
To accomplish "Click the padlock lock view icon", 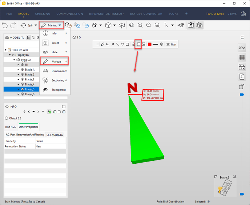I will pos(242,87).
